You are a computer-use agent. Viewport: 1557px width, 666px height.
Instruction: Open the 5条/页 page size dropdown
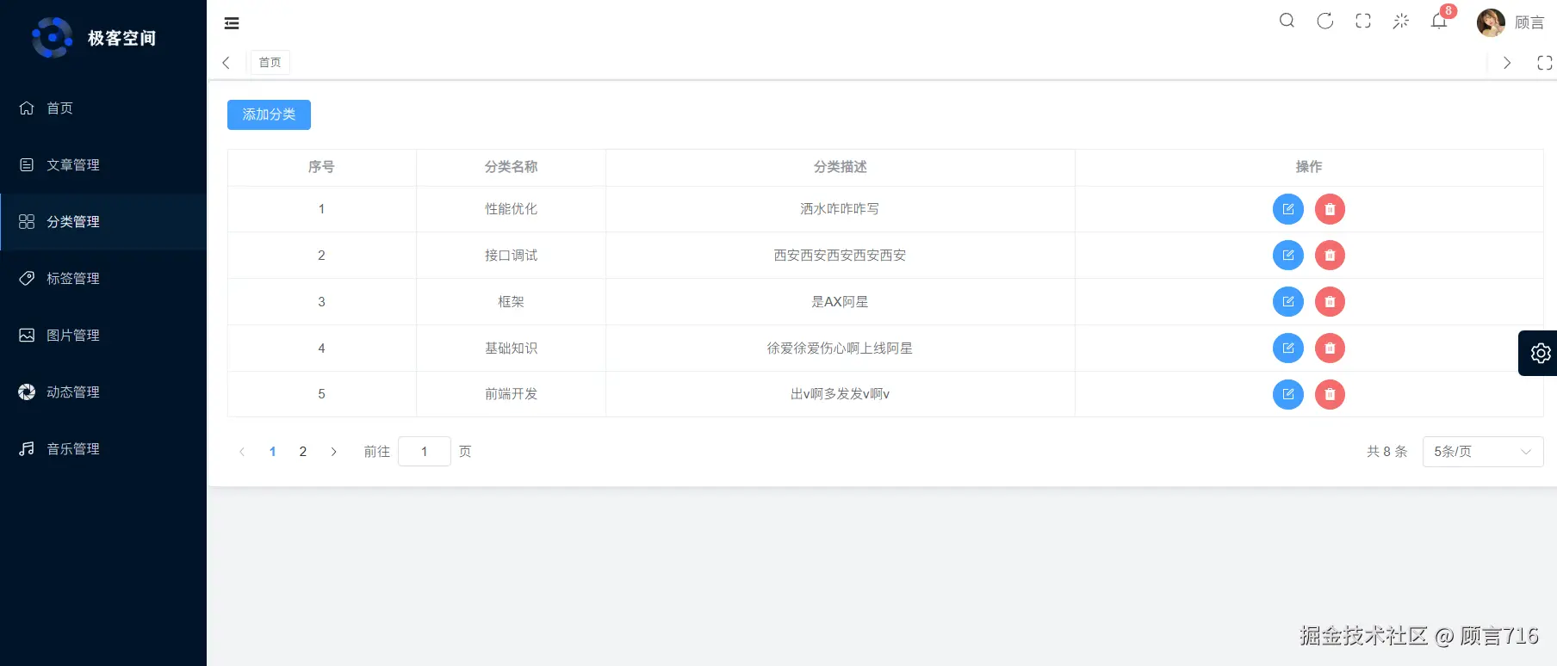coord(1483,452)
